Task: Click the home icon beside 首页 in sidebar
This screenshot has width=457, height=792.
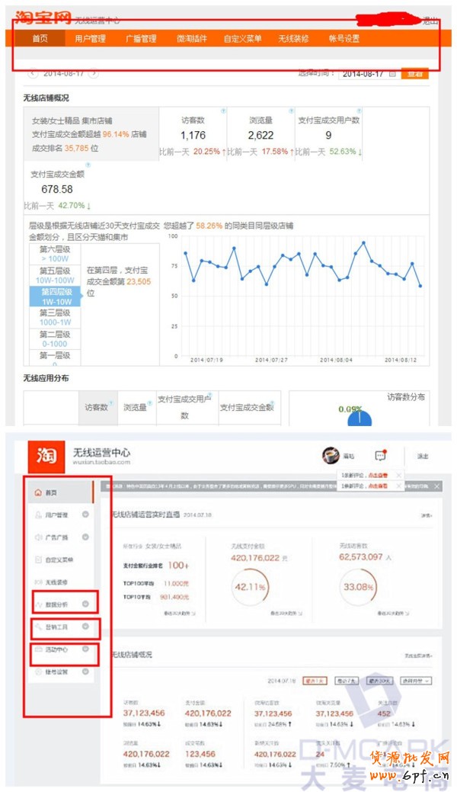Action: (x=38, y=493)
